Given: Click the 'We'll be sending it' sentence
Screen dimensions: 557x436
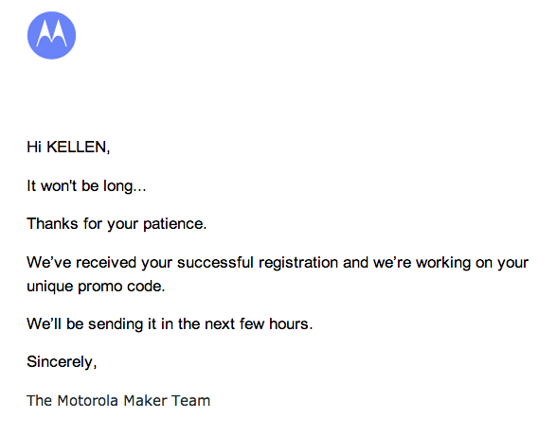Looking at the screenshot, I should pos(170,324).
